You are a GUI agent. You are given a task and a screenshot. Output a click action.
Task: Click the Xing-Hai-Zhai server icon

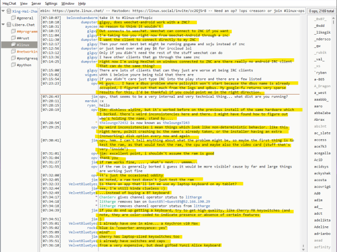(x=9, y=11)
